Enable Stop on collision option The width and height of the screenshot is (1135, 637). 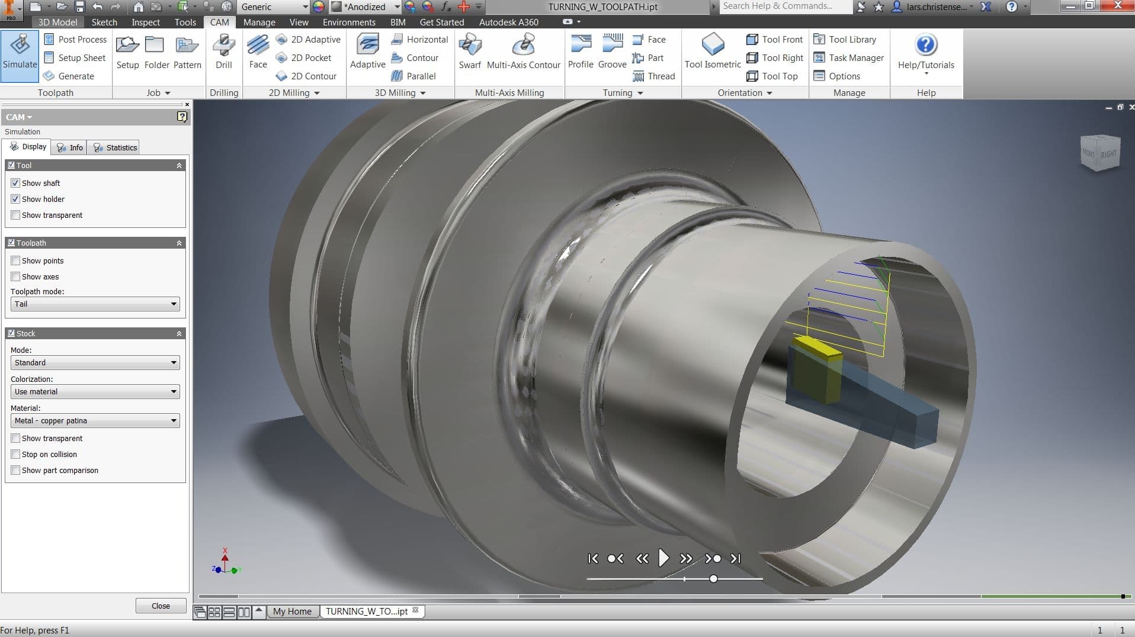tap(16, 455)
